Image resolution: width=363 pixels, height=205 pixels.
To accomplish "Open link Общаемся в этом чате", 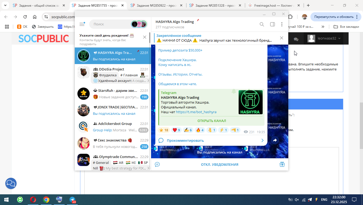I will (177, 84).
